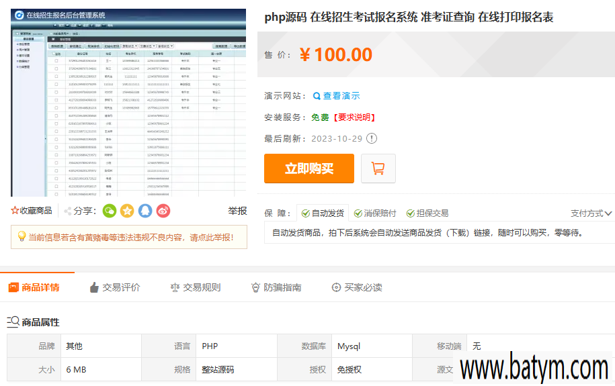This screenshot has width=615, height=386.
Task: Click the WeChat share icon
Action: 110,211
